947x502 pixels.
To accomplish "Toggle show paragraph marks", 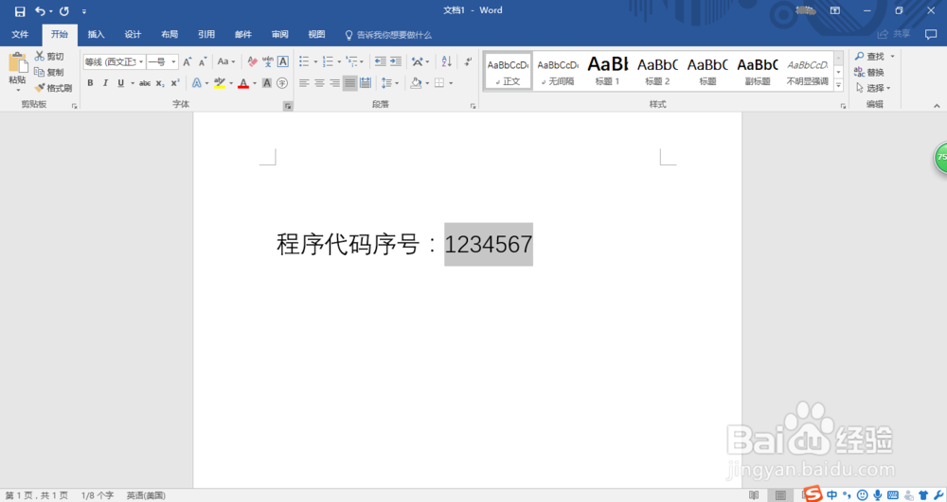I will (468, 61).
